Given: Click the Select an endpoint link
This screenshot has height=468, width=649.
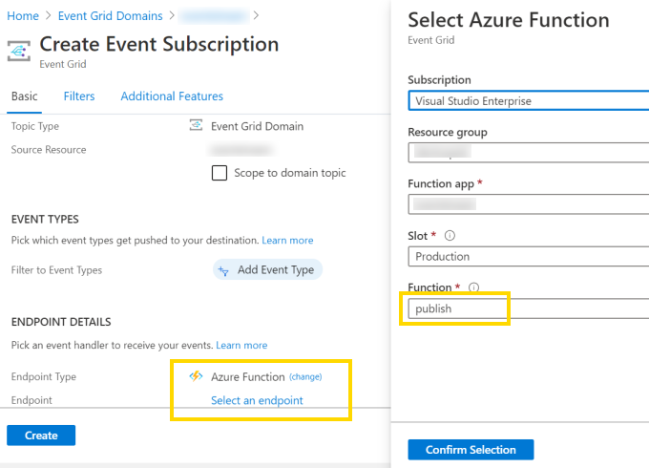Looking at the screenshot, I should [257, 400].
